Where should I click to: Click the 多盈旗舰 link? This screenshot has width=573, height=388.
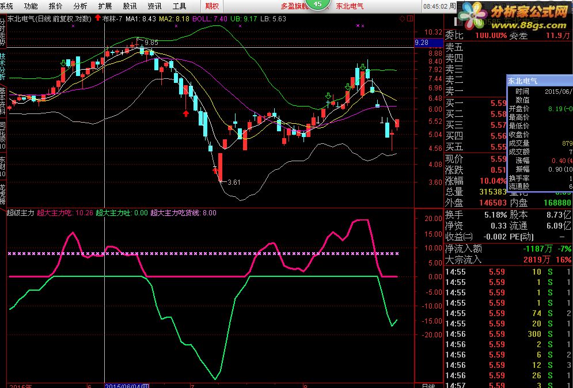(x=294, y=6)
